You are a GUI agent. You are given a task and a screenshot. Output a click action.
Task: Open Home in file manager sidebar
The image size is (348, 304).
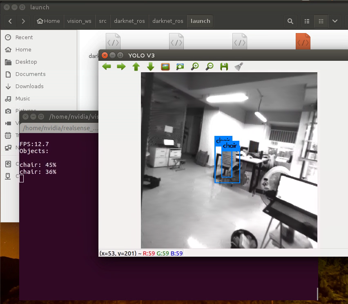[23, 49]
